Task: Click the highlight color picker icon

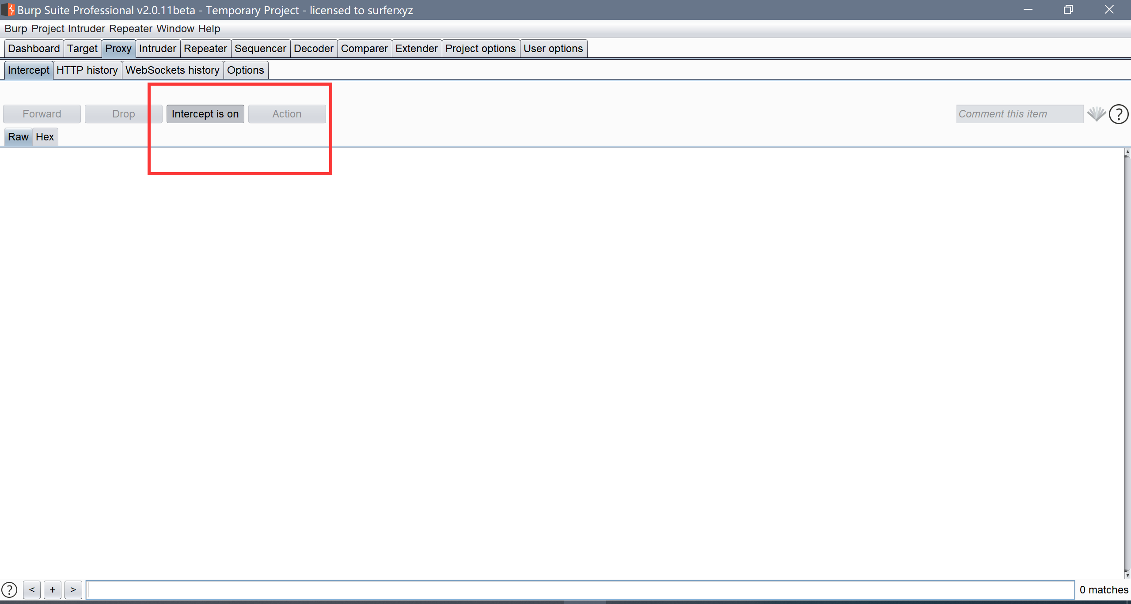Action: pyautogui.click(x=1096, y=114)
